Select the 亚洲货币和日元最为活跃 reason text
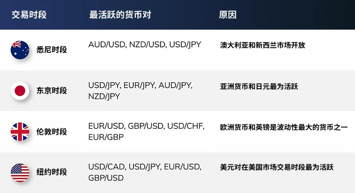 pos(259,86)
